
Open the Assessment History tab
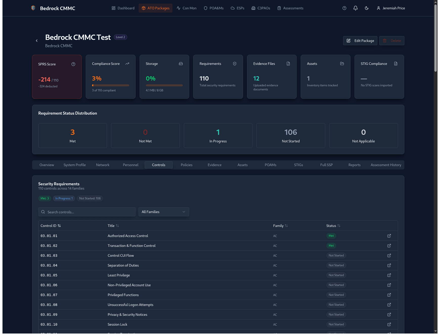coord(386,165)
